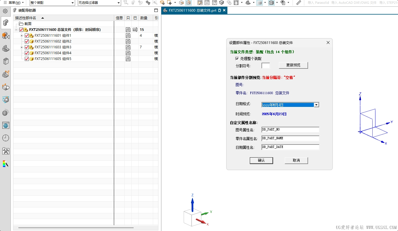
Task: Expand the FXT2506111603 组件3 node
Action: point(22,47)
